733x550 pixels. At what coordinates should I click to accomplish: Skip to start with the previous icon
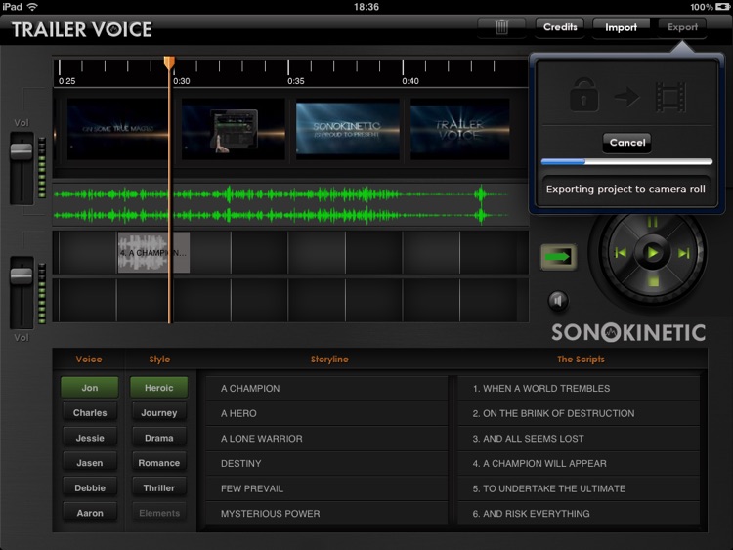coord(621,253)
